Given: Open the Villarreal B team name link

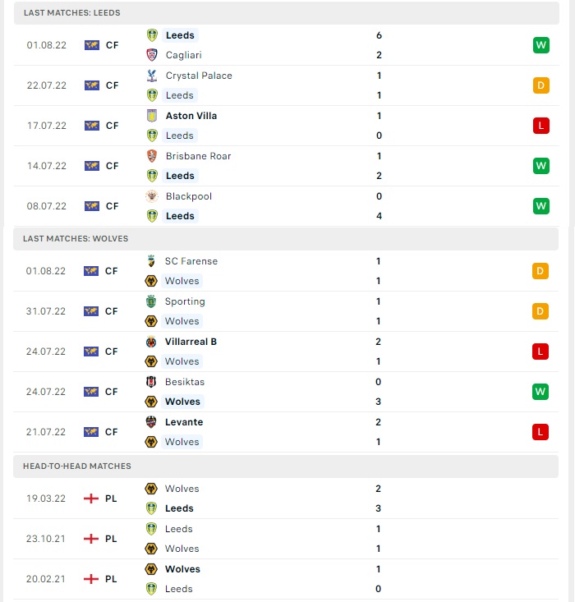Looking at the screenshot, I should click(x=191, y=342).
